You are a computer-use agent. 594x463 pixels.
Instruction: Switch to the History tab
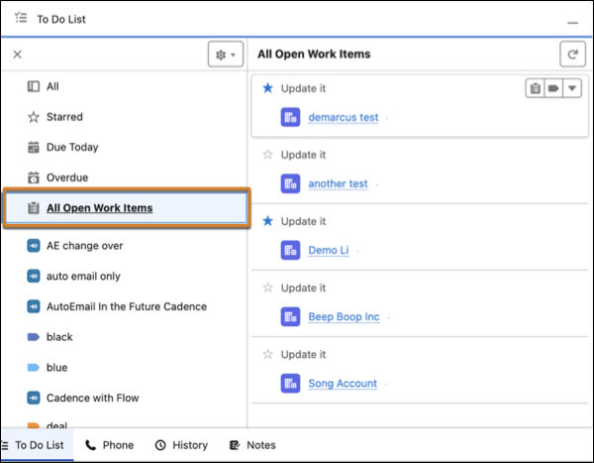(181, 445)
